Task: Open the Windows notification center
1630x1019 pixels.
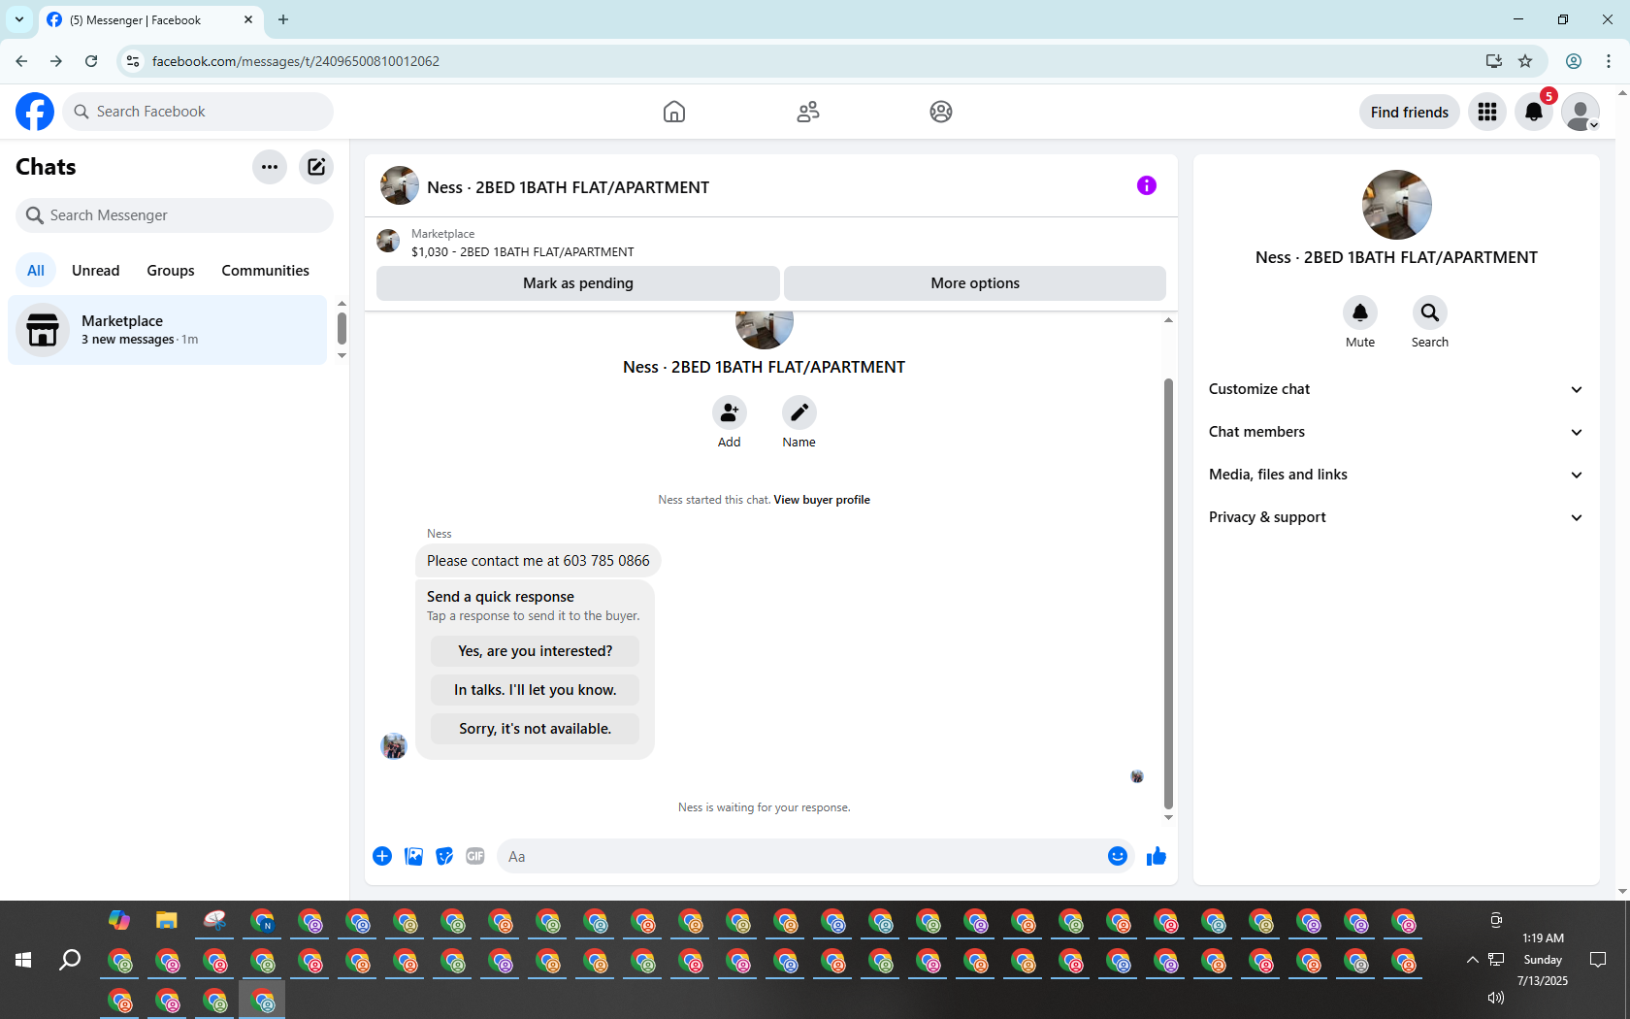Action: pos(1598,960)
